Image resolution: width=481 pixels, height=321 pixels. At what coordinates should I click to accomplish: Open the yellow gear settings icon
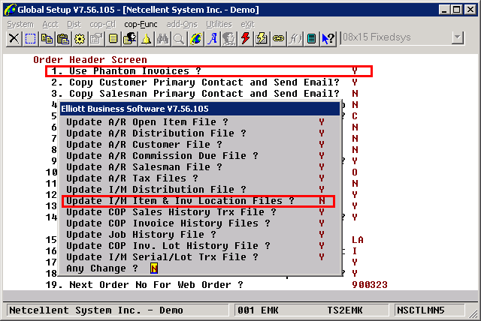tap(80, 39)
